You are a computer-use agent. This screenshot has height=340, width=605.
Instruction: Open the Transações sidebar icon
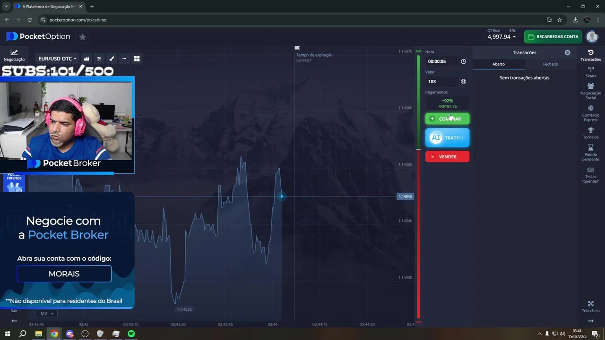tap(590, 55)
